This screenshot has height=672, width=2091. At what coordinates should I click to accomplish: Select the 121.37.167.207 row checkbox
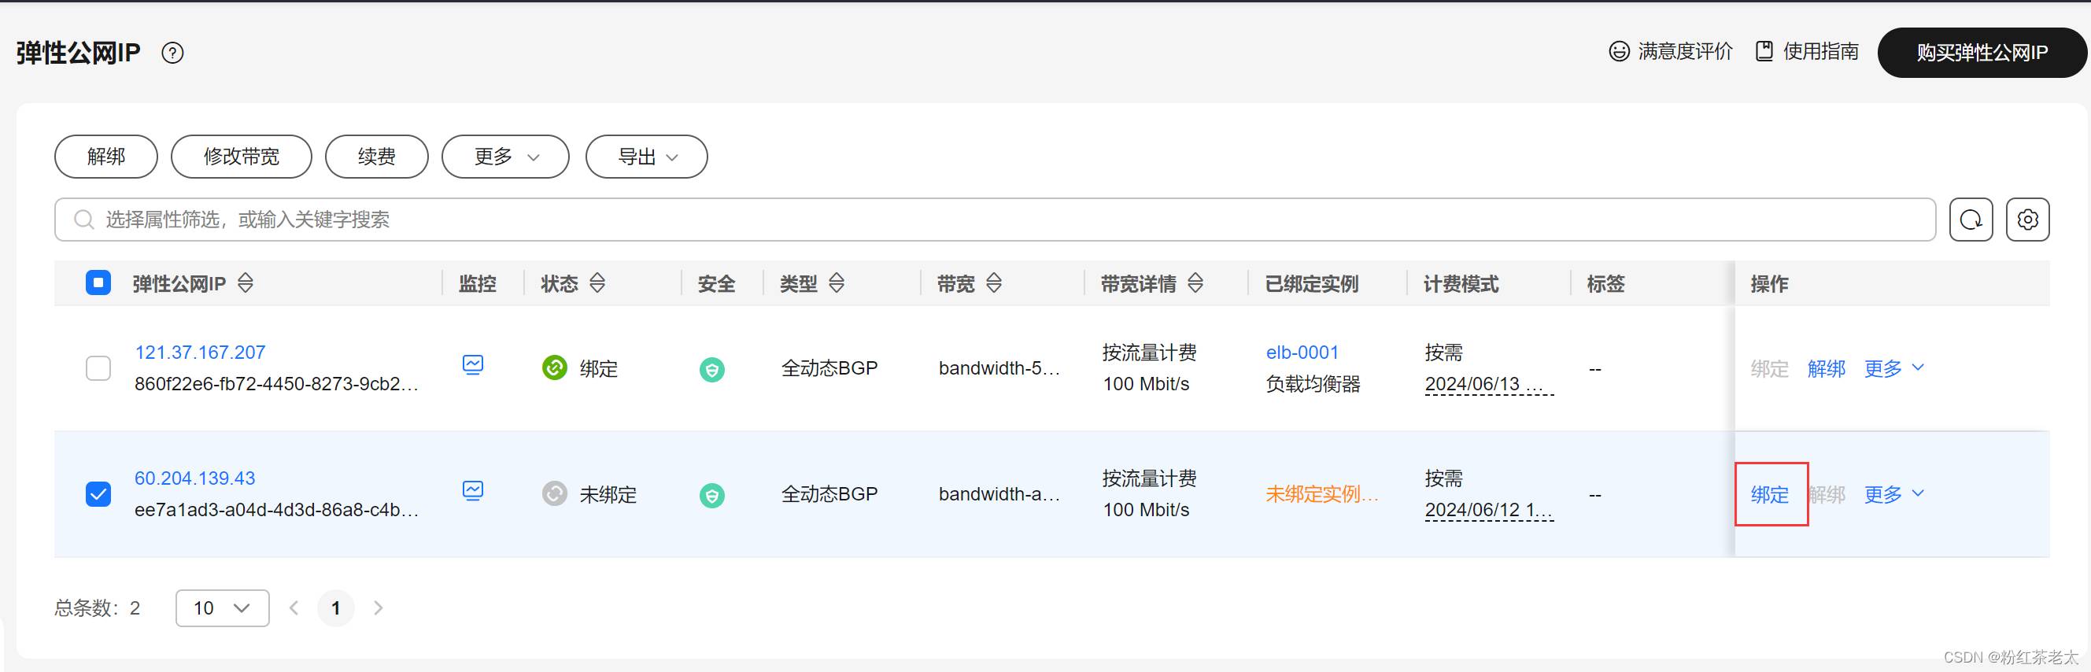pos(98,368)
